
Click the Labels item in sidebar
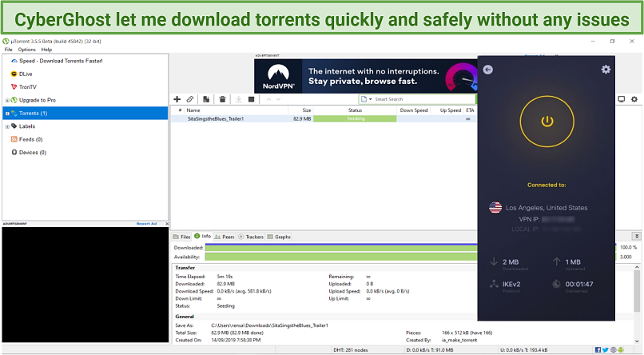(26, 126)
